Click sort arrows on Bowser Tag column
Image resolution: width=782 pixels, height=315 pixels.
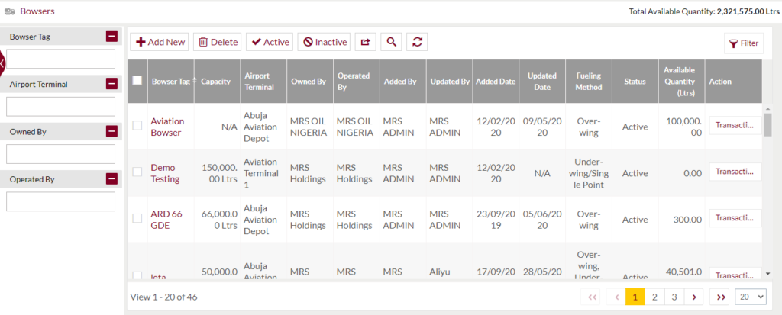[195, 82]
